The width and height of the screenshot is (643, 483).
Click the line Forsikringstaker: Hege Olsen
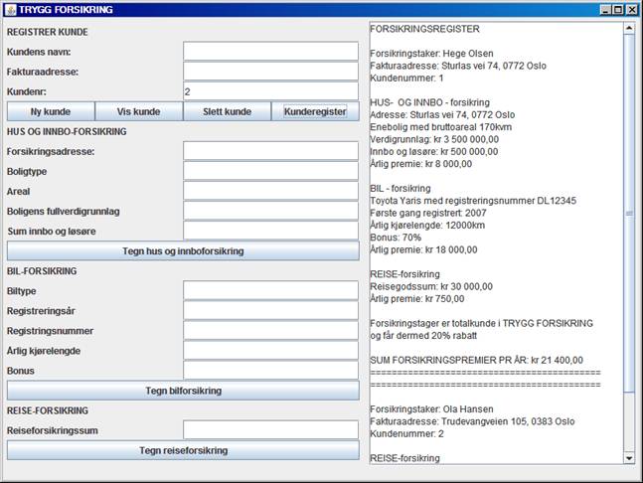coord(431,54)
